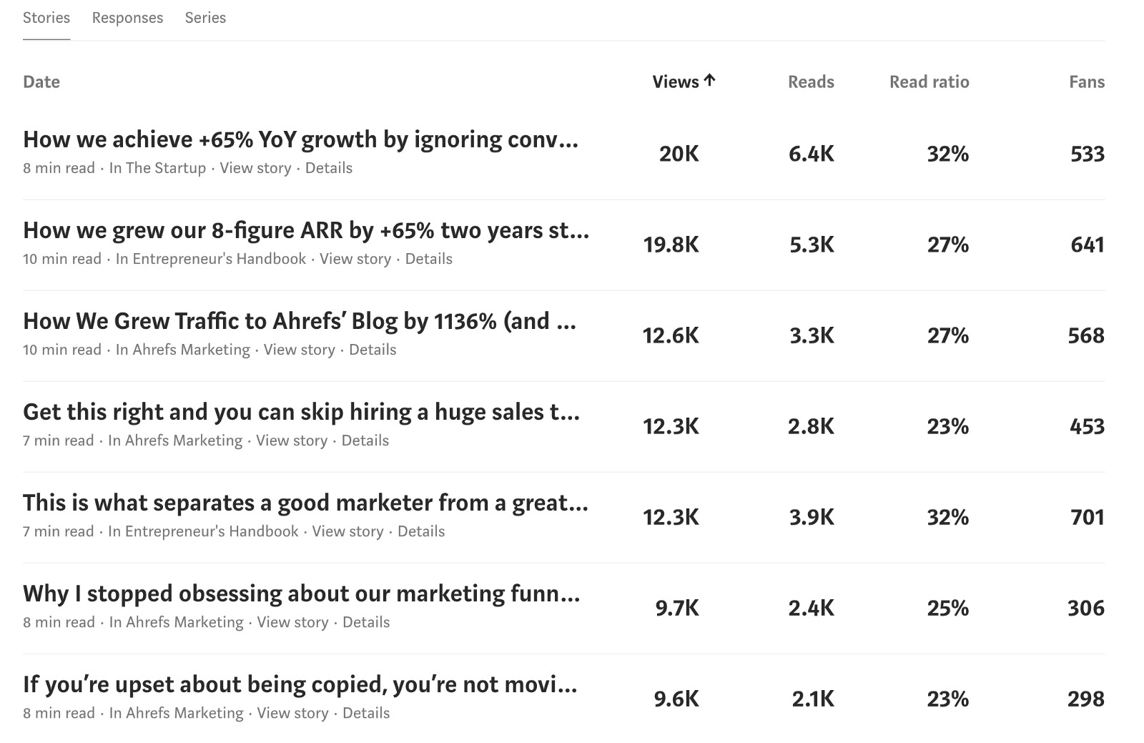Image resolution: width=1144 pixels, height=743 pixels.
Task: Switch to the Responses tab
Action: click(127, 18)
